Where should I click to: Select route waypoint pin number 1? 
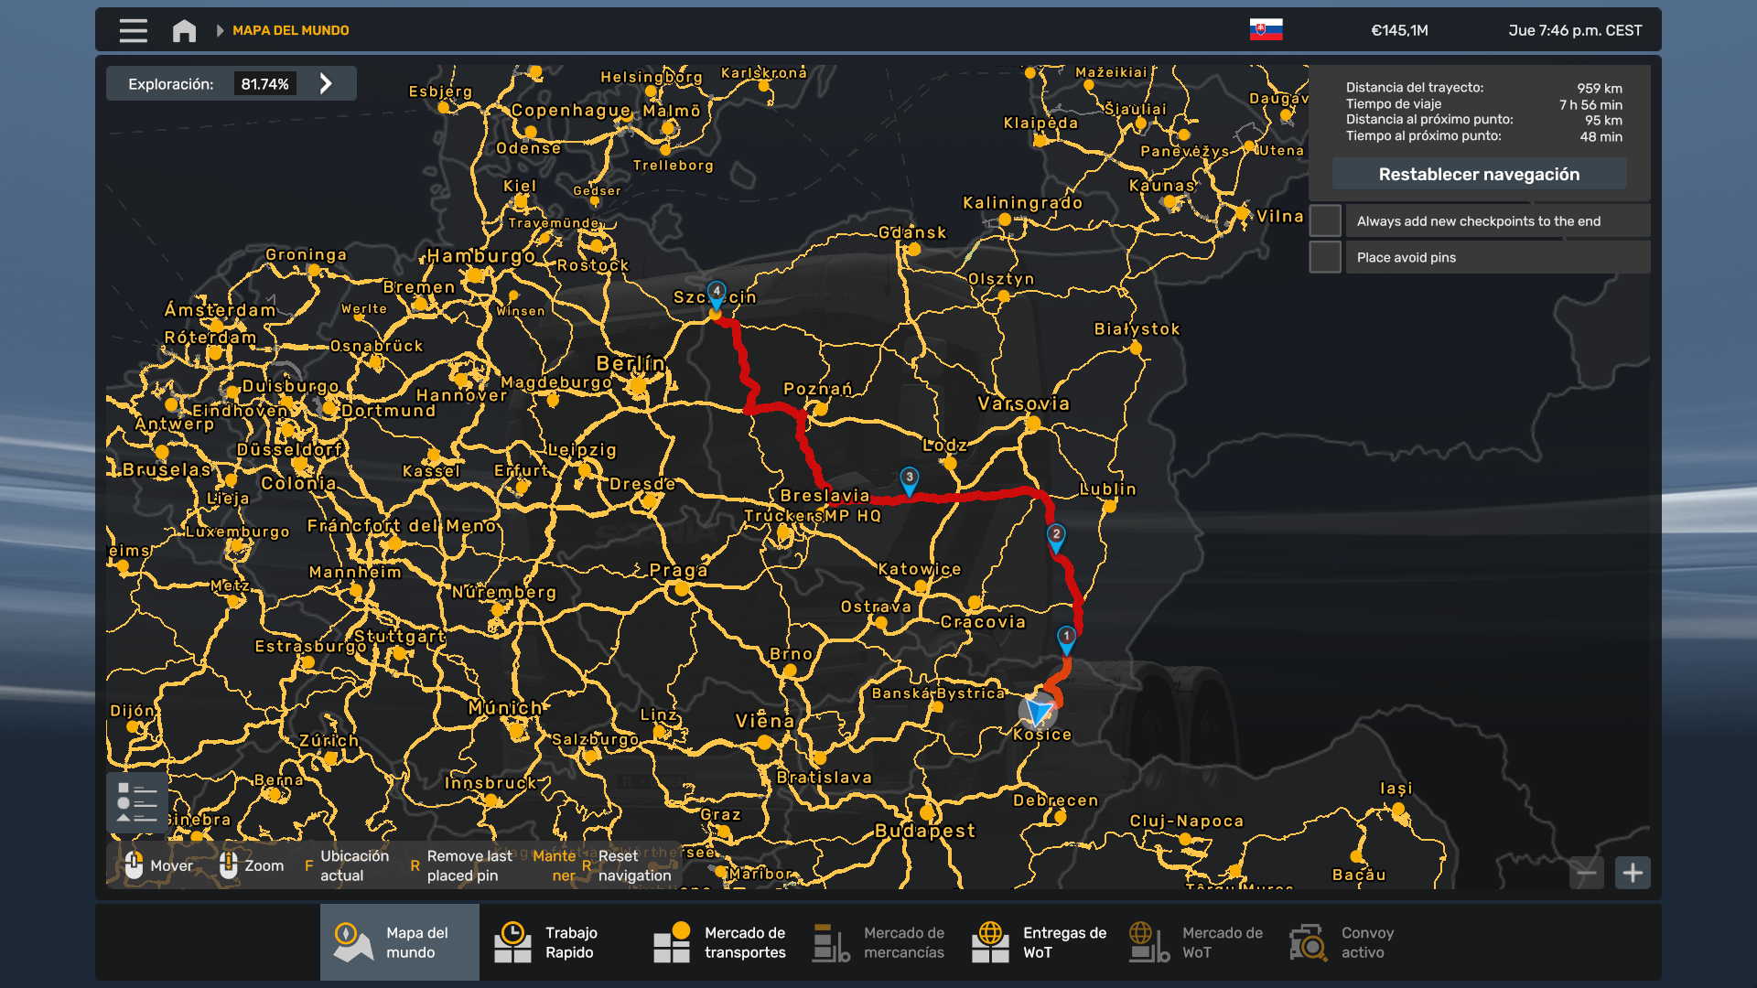tap(1066, 639)
